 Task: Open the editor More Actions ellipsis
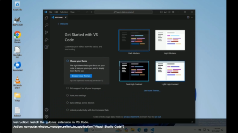click(192, 18)
